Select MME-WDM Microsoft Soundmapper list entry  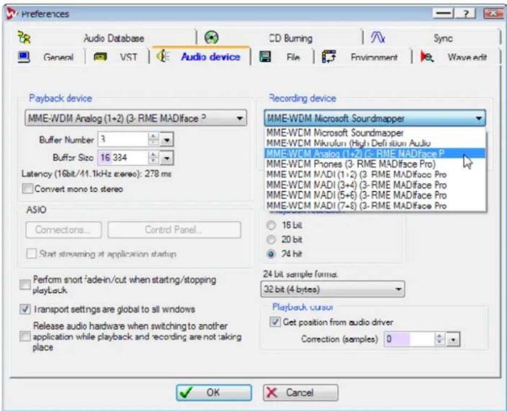click(x=375, y=133)
